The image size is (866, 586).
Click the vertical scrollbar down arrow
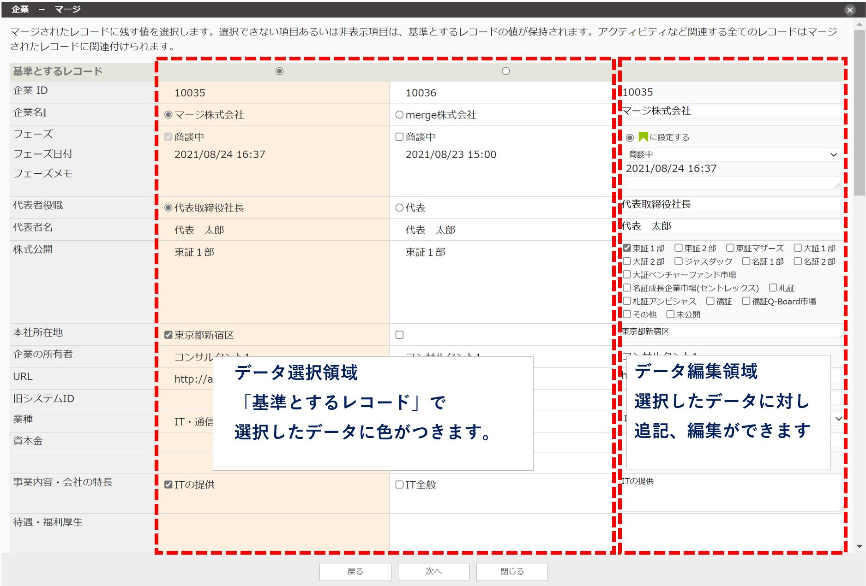(859, 546)
